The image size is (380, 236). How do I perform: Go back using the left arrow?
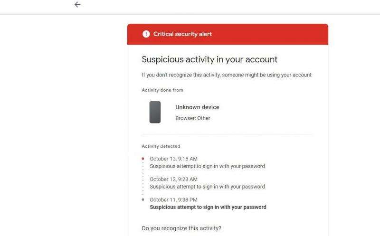(x=77, y=5)
